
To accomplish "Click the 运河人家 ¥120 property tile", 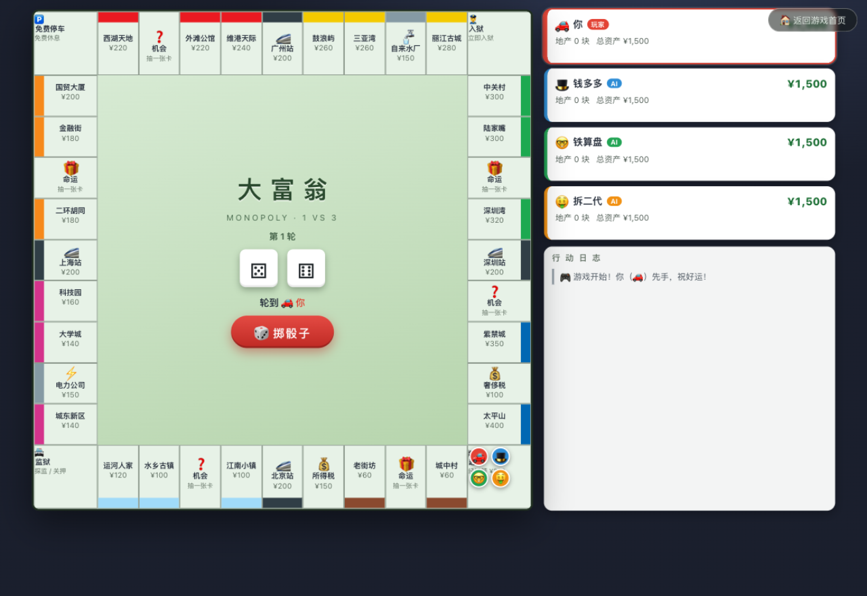I will (118, 477).
